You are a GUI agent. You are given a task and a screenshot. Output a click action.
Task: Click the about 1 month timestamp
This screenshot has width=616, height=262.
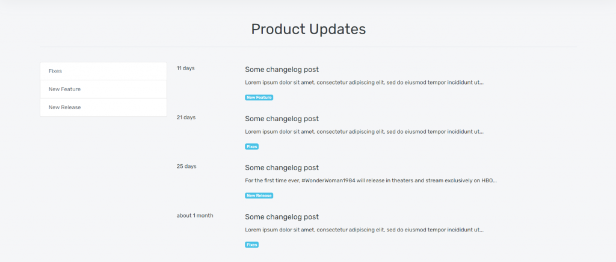click(x=195, y=215)
